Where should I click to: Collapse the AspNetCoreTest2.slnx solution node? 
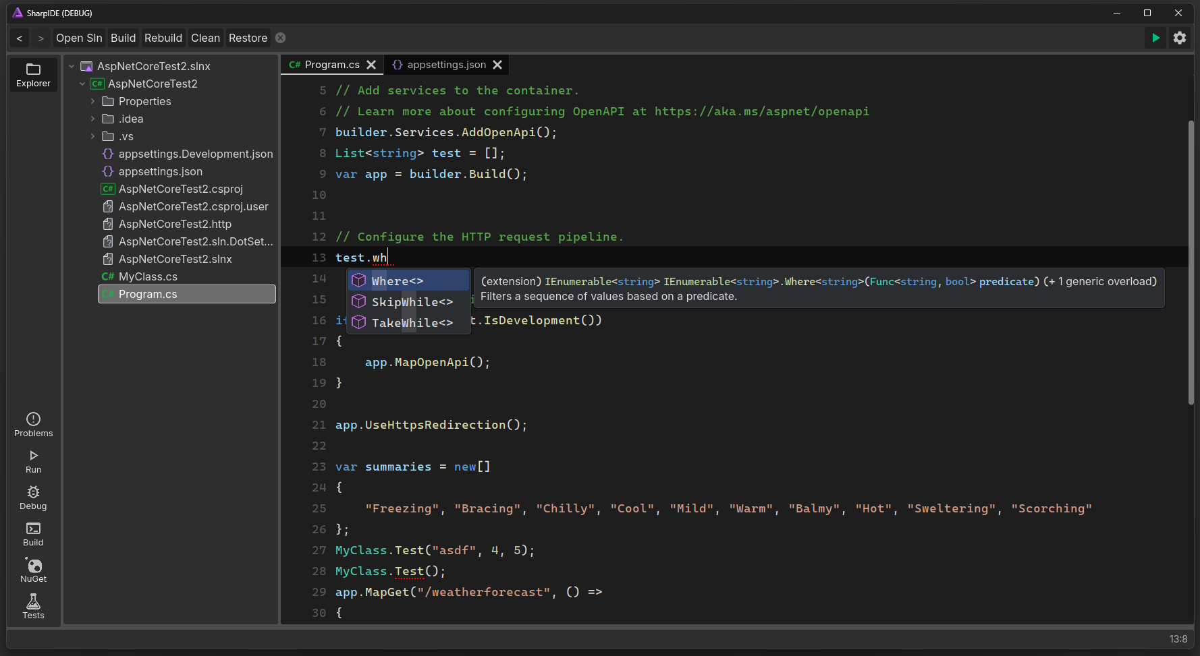(72, 66)
